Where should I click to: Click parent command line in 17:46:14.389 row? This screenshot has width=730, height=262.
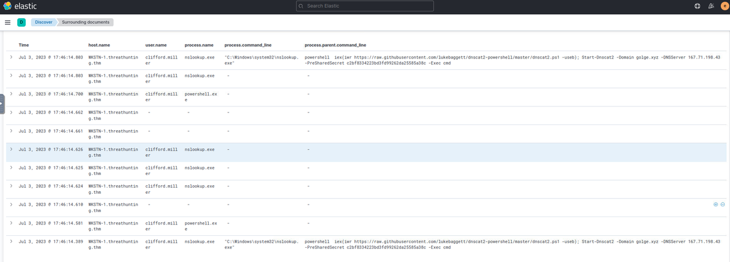point(513,244)
